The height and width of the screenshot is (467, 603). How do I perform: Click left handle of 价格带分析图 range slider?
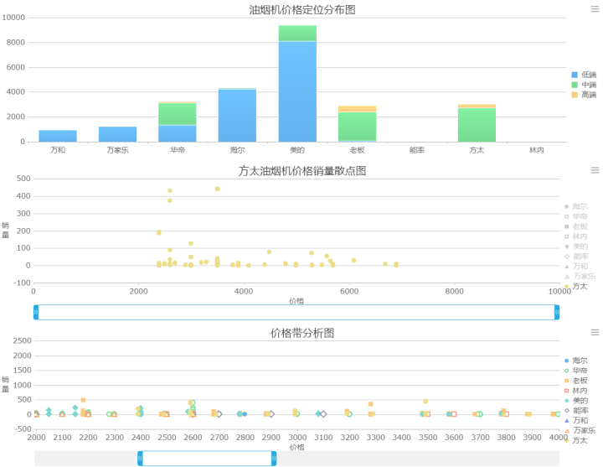pyautogui.click(x=140, y=459)
